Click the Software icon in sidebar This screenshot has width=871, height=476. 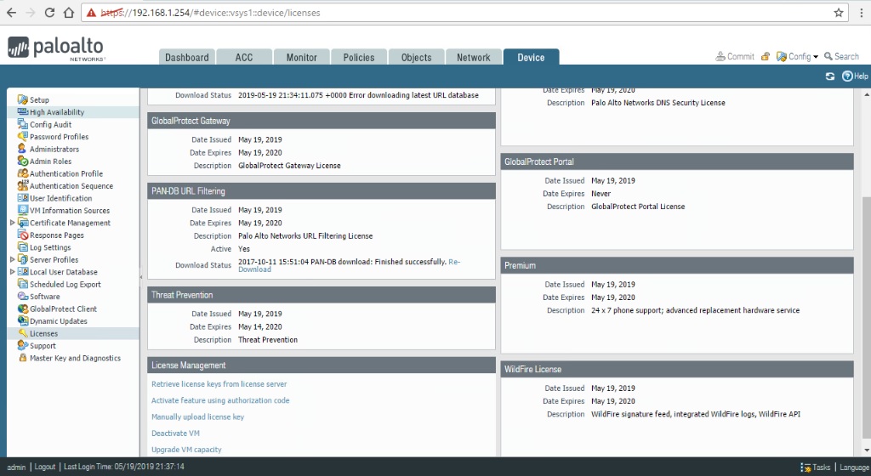pos(22,297)
